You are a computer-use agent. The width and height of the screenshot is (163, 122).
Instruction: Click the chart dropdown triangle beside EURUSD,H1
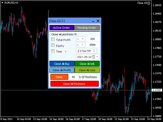pos(2,3)
